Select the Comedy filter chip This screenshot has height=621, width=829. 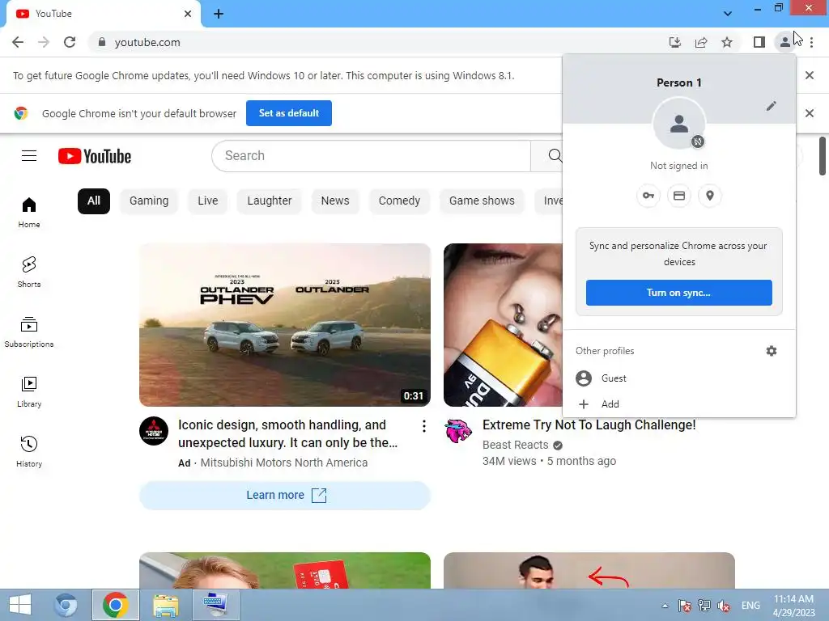coord(399,201)
